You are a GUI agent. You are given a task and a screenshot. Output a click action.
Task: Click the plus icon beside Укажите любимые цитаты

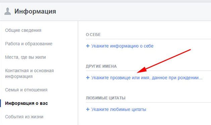tap(88, 109)
